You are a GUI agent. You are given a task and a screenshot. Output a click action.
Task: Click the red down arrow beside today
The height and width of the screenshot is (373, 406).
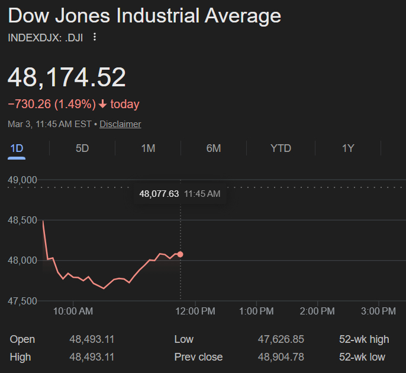(102, 105)
